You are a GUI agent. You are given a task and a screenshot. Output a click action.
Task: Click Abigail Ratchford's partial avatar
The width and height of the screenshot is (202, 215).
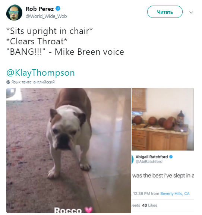pos(132,159)
